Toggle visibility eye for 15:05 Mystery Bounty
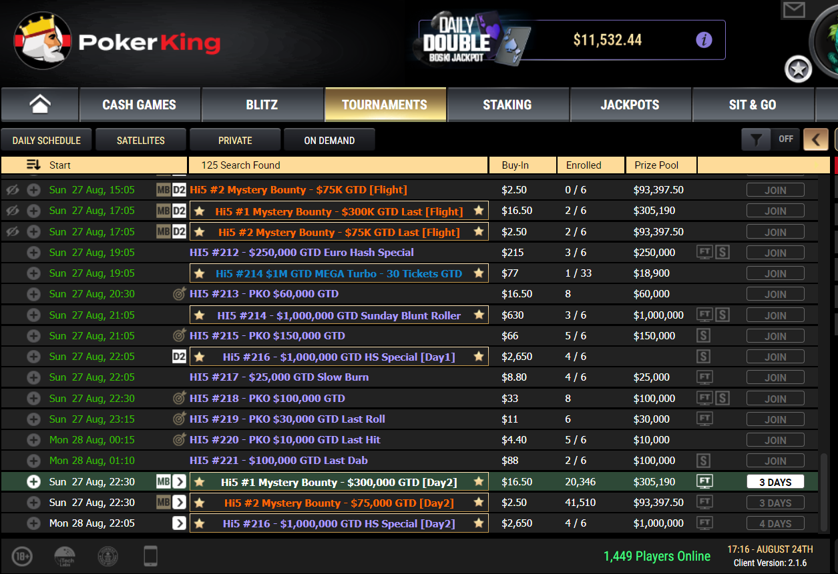Viewport: 838px width, 574px height. point(12,190)
